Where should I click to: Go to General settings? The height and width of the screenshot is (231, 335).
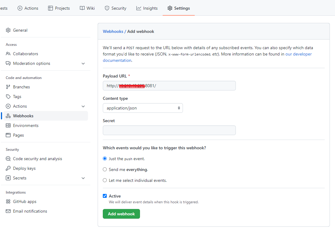pos(46,30)
